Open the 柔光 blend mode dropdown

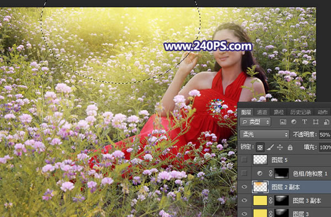[x=264, y=134]
